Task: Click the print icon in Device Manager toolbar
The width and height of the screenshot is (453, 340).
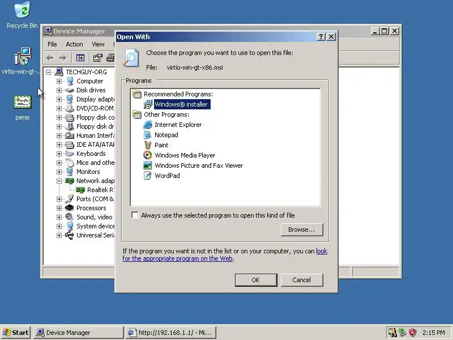Action: tap(110, 58)
